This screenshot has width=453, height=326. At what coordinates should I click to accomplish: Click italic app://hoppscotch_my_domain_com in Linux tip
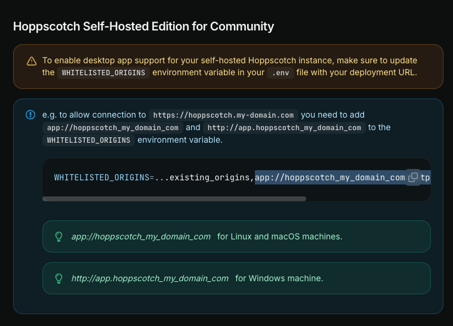(x=141, y=236)
